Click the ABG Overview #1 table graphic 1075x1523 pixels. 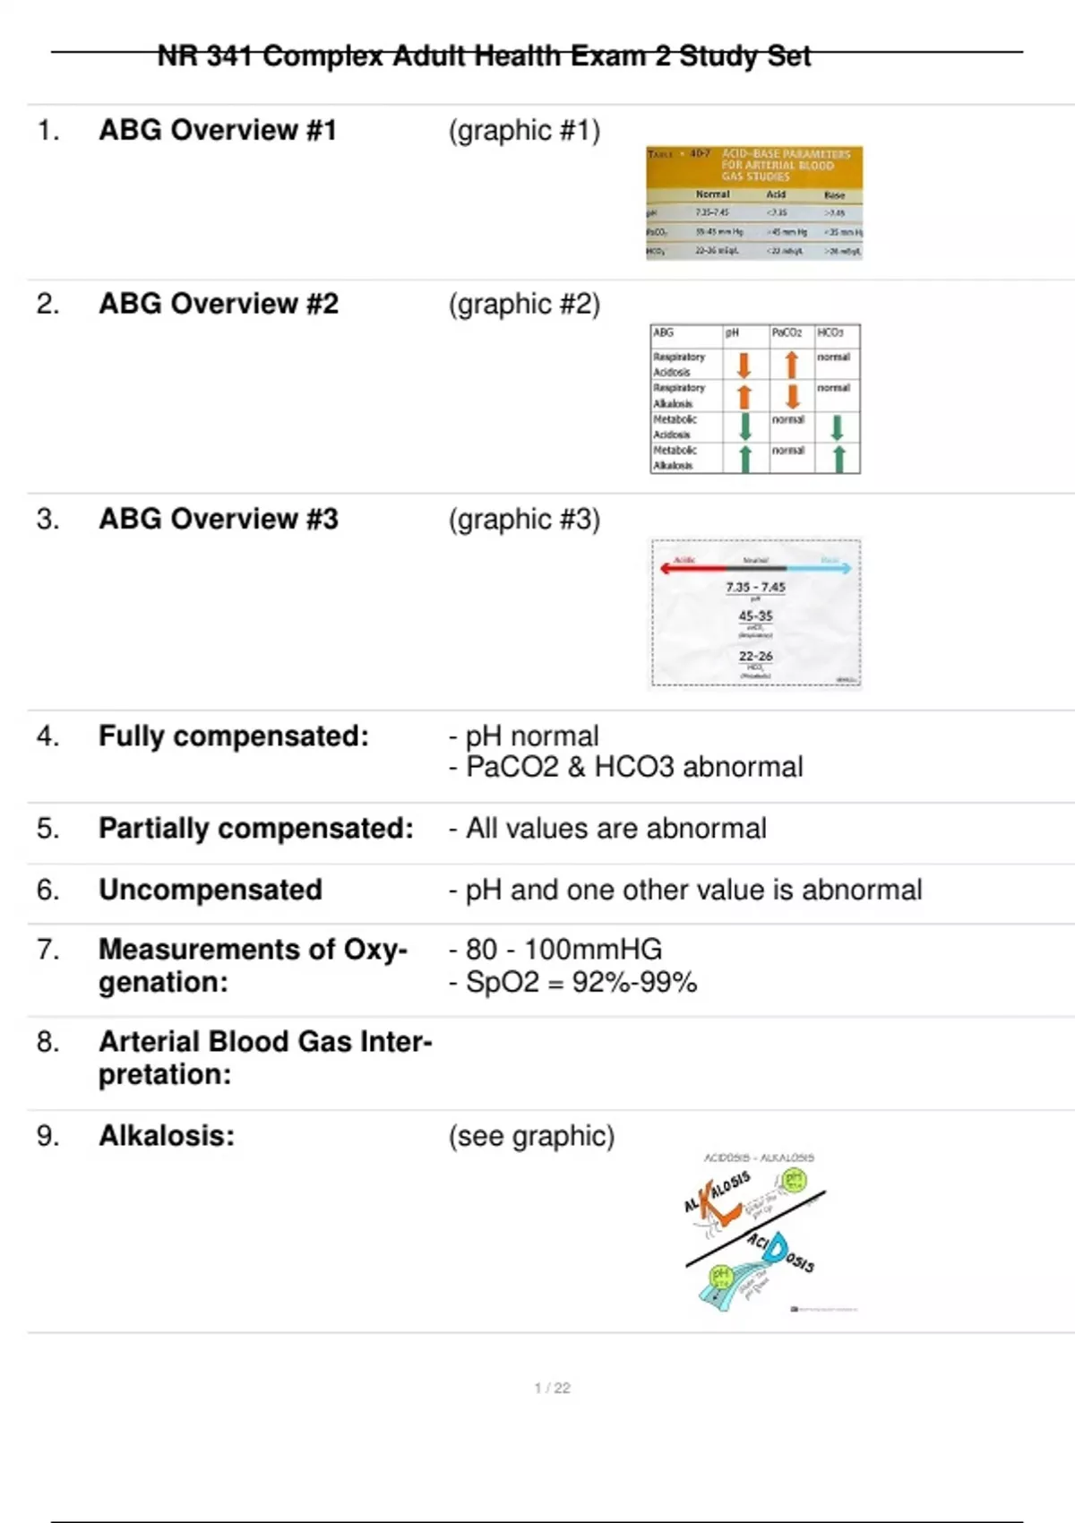coord(754,203)
